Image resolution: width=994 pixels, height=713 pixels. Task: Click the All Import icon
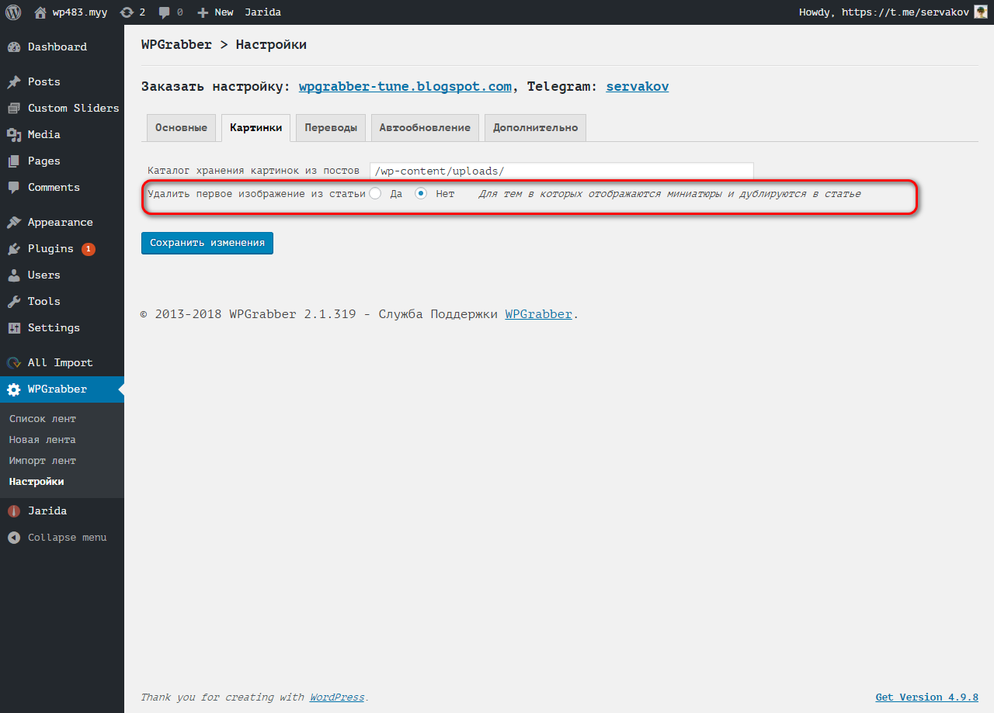(14, 362)
